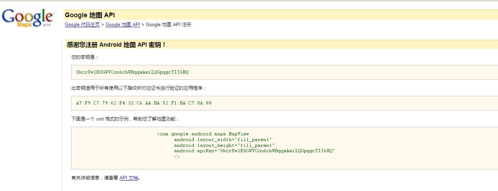Click the Google 地图 API page heading
Image resolution: width=498 pixels, height=191 pixels.
coord(90,15)
